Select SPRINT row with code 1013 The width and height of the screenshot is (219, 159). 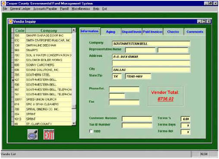click(x=43, y=119)
